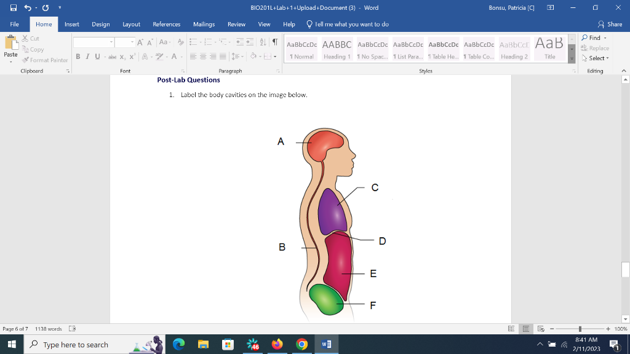Screen dimensions: 630x354
Task: Align text to the left
Action: click(x=193, y=57)
